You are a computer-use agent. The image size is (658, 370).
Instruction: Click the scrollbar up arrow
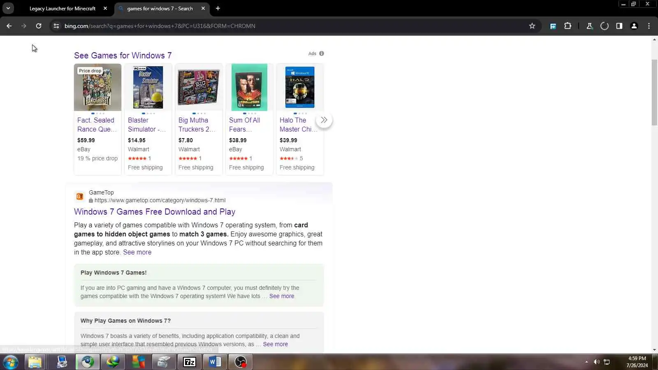654,39
